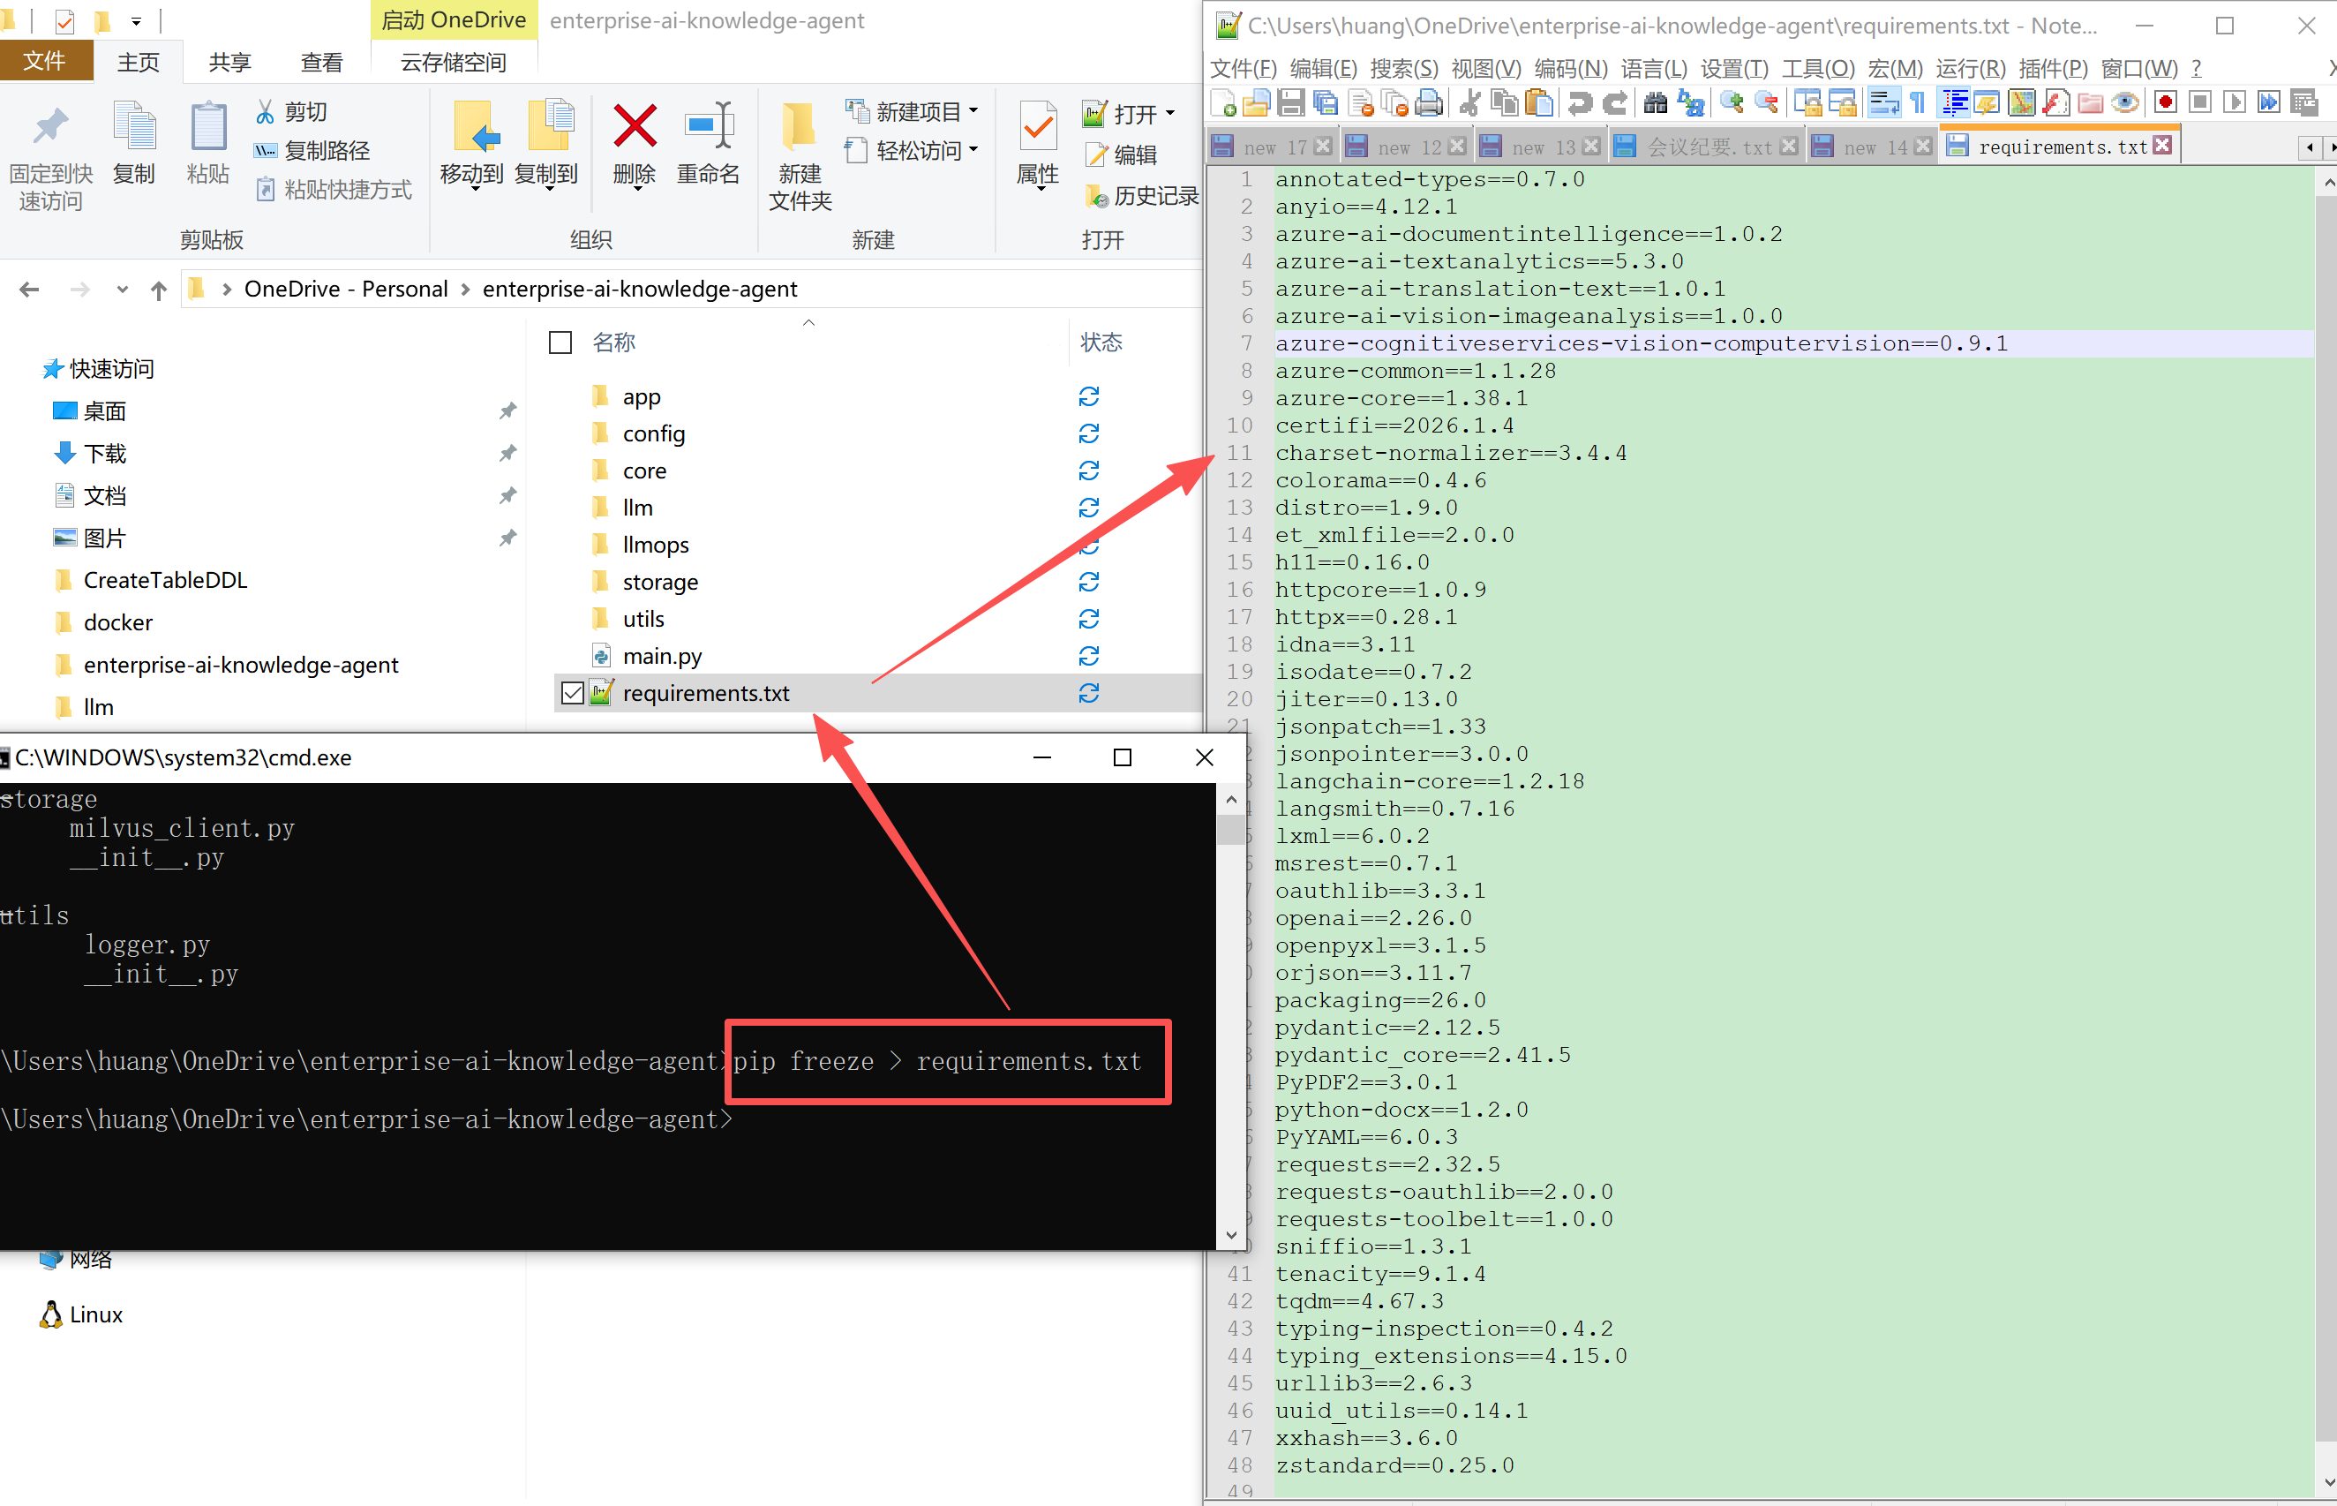Uncheck the requirements.txt file checkbox
2337x1506 pixels.
(x=573, y=693)
